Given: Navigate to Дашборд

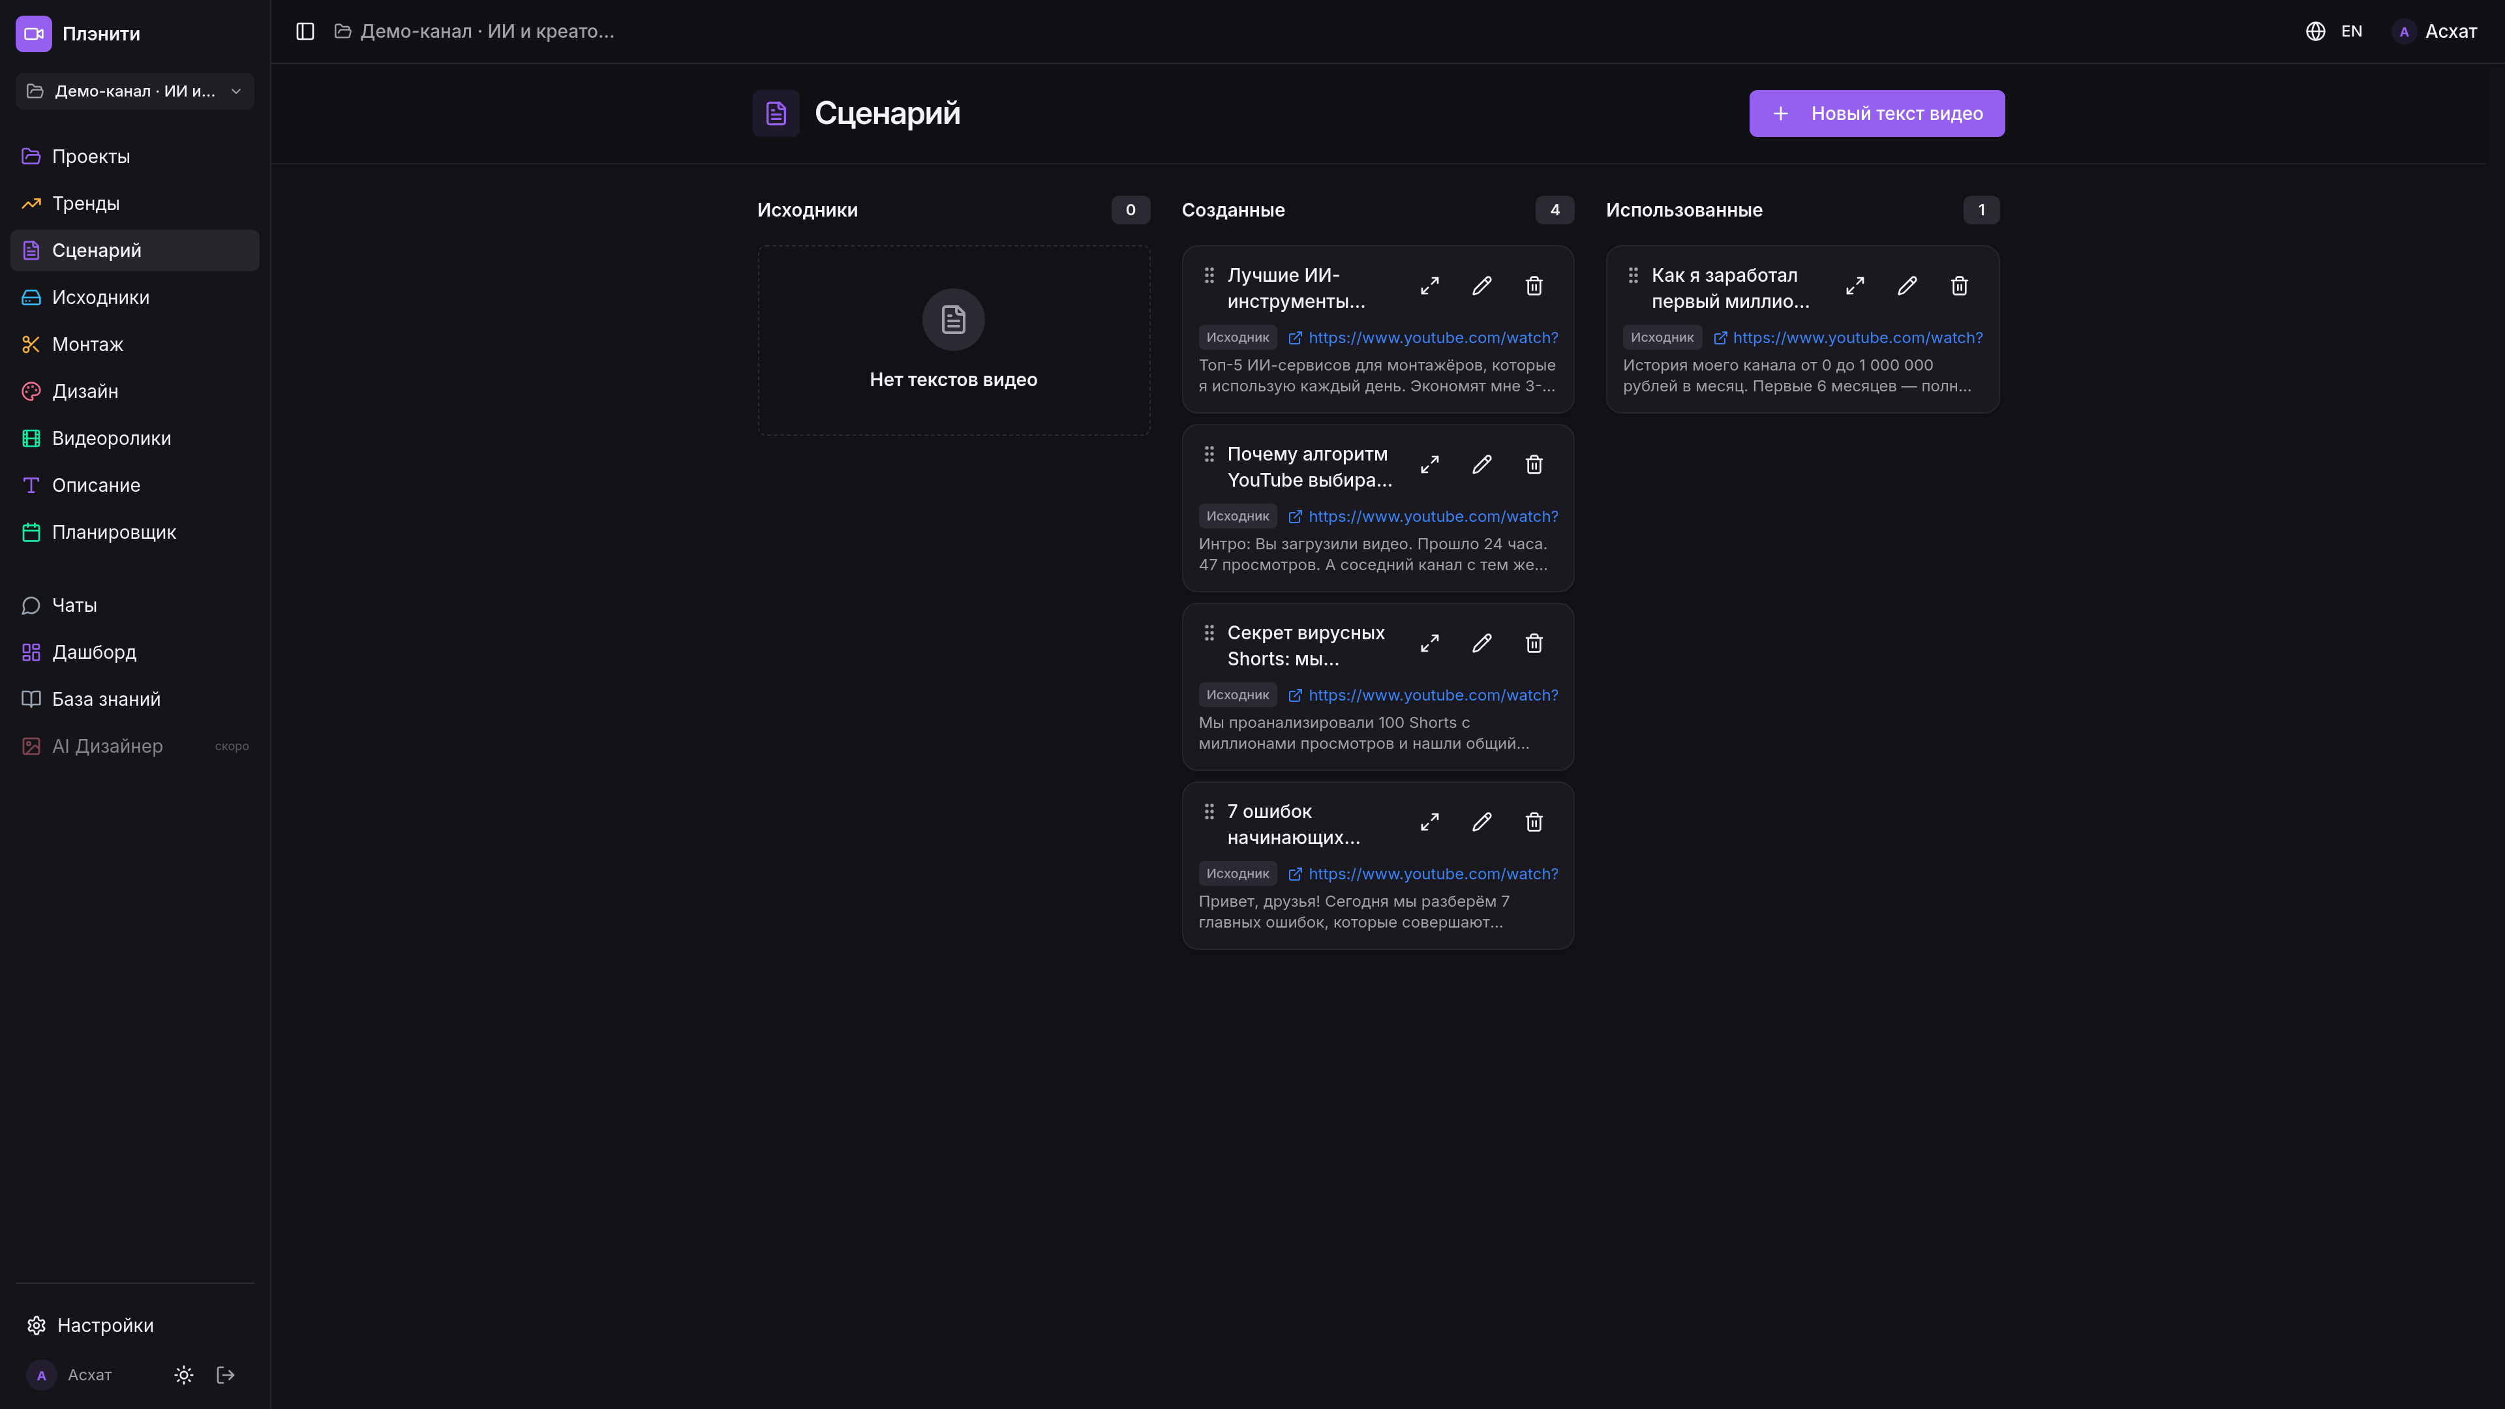Looking at the screenshot, I should pyautogui.click(x=135, y=652).
